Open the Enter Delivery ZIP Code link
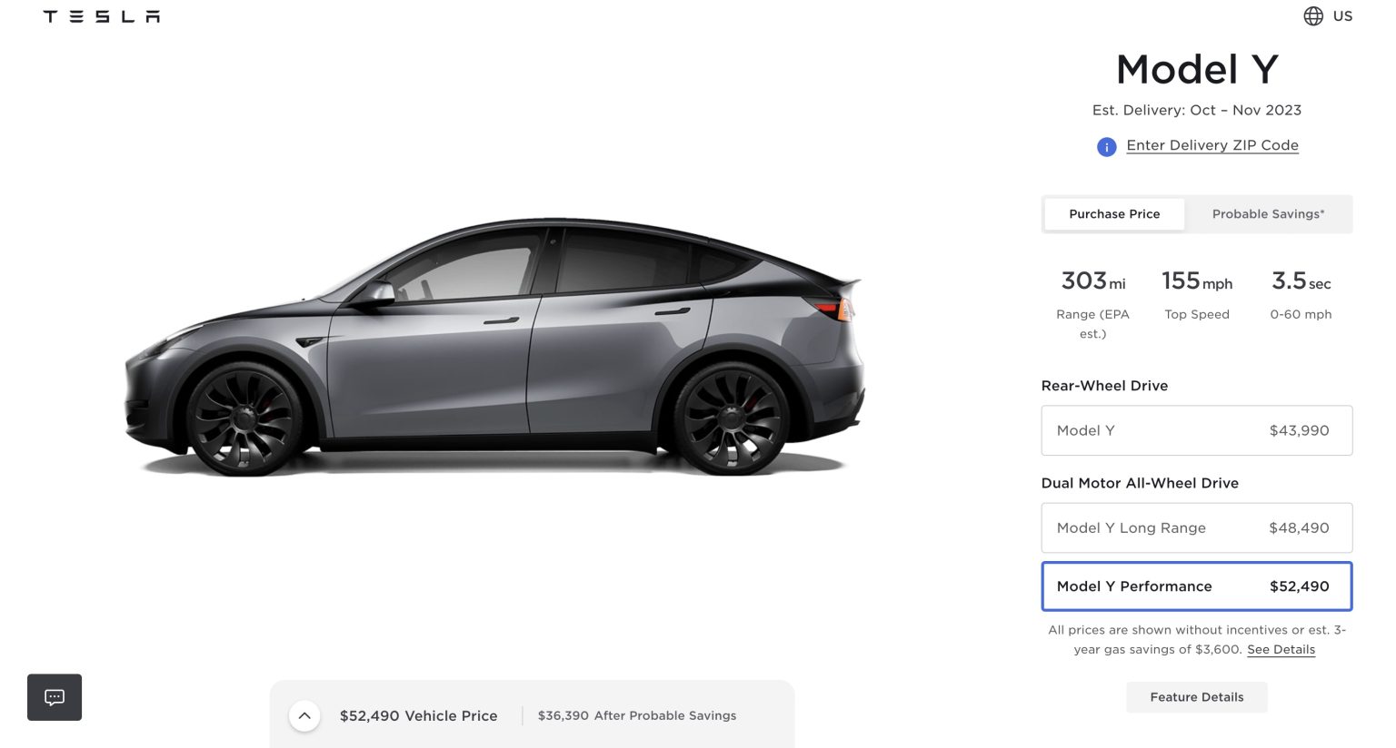The width and height of the screenshot is (1396, 748). click(1212, 145)
